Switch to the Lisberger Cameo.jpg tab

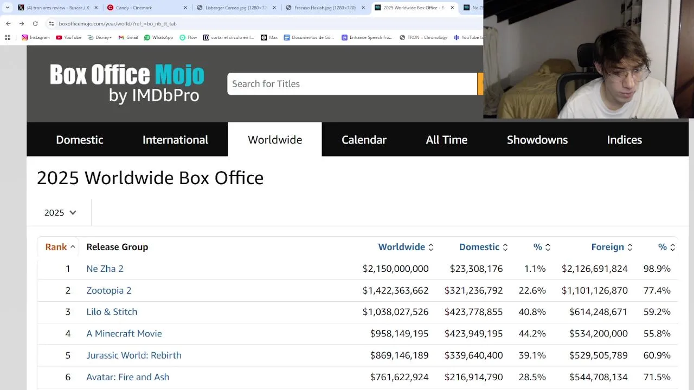pos(232,8)
